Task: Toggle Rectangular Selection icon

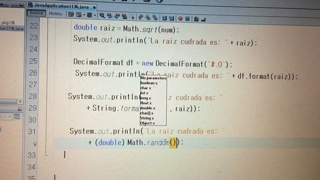Action: tap(132, 16)
